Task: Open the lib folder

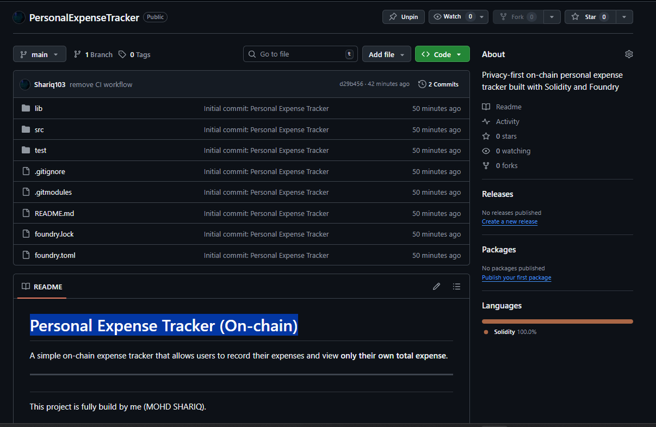Action: pyautogui.click(x=39, y=108)
